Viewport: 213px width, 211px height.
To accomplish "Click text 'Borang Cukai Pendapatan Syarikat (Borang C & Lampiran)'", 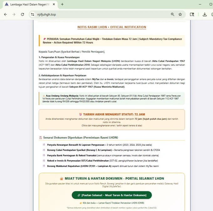I will 79,150.
